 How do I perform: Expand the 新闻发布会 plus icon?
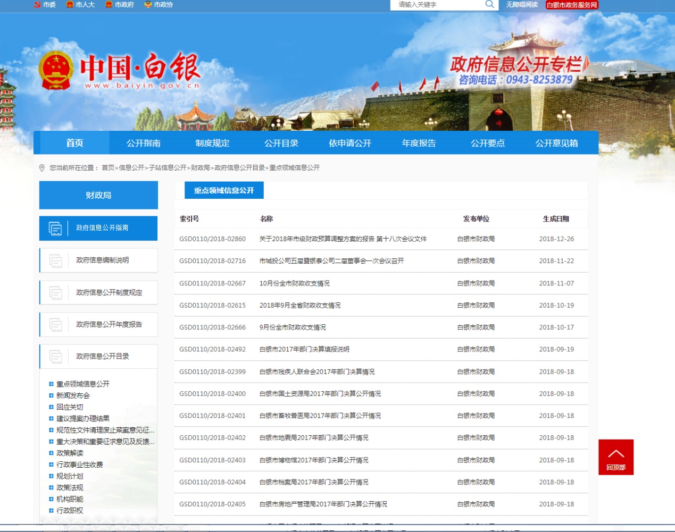51,395
